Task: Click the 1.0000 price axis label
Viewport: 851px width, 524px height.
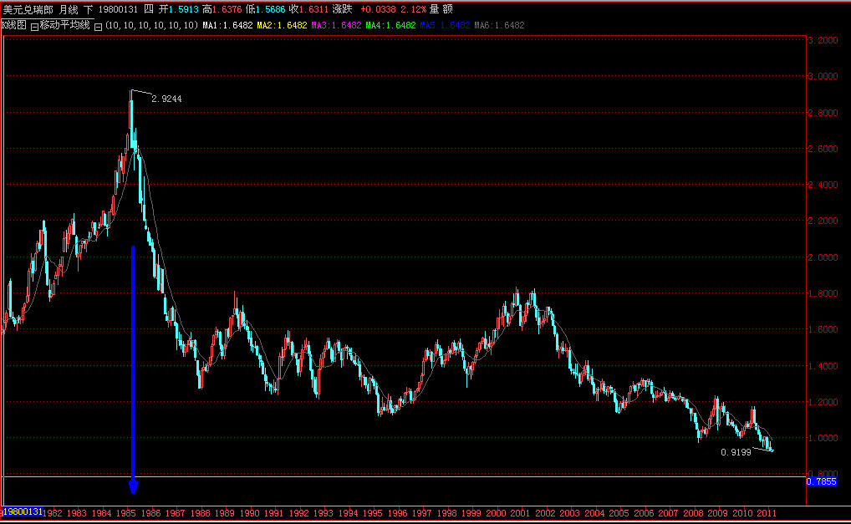Action: pos(823,438)
